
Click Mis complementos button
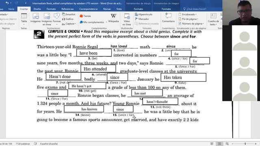point(92,22)
